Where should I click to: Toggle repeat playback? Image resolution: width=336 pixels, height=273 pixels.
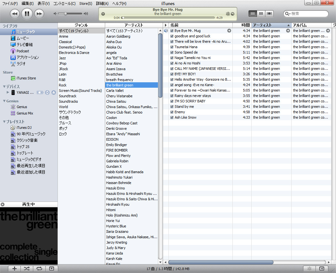pyautogui.click(x=39, y=269)
